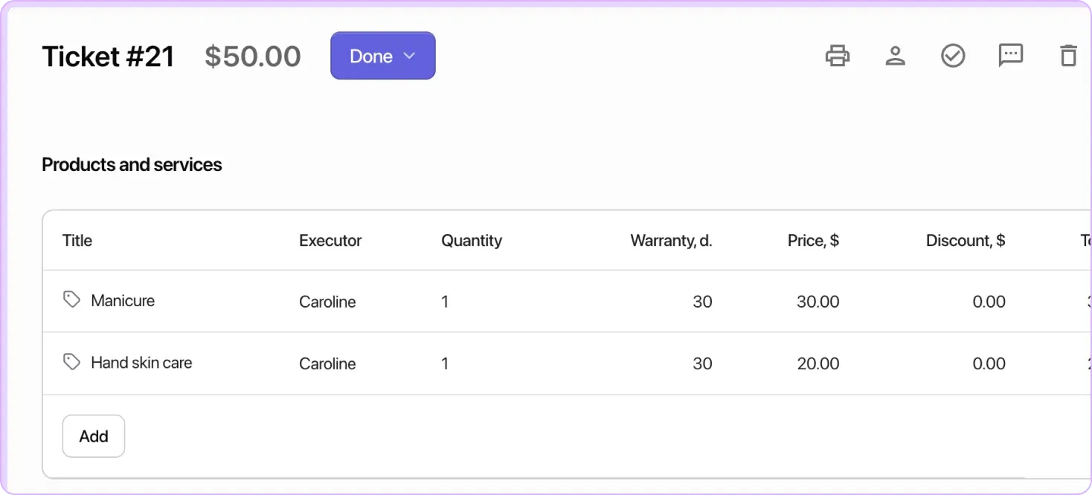Click the tag icon beside Hand skin care
1092x495 pixels.
pos(71,361)
